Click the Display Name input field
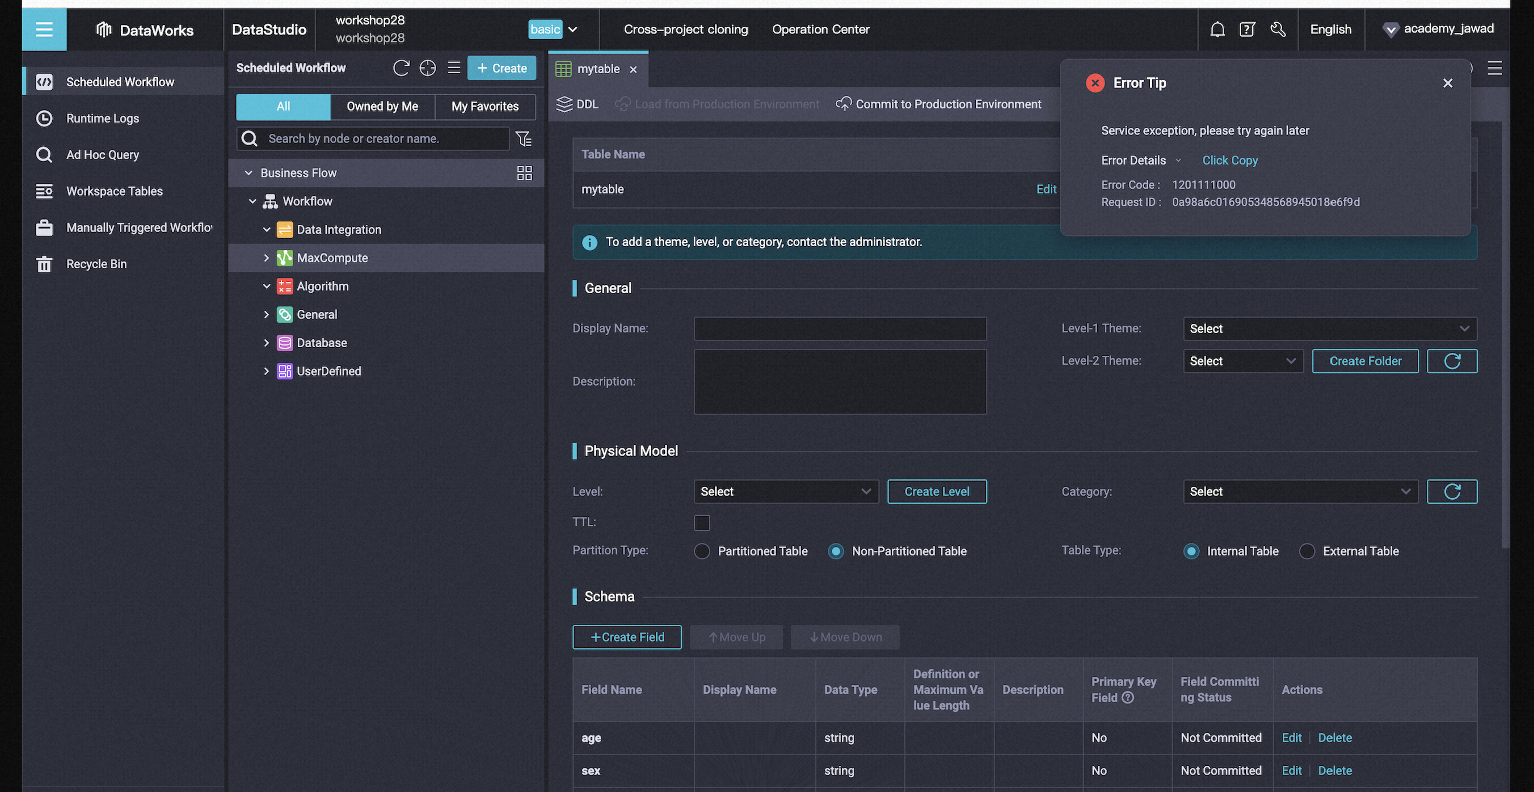Image resolution: width=1534 pixels, height=792 pixels. pyautogui.click(x=840, y=328)
